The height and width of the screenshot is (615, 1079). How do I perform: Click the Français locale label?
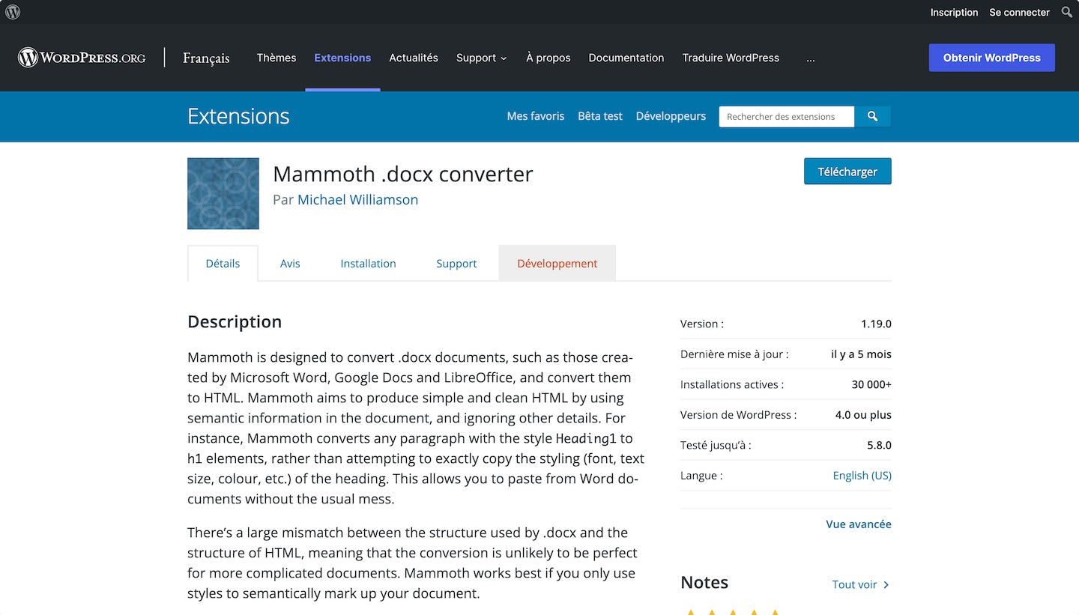(x=206, y=58)
